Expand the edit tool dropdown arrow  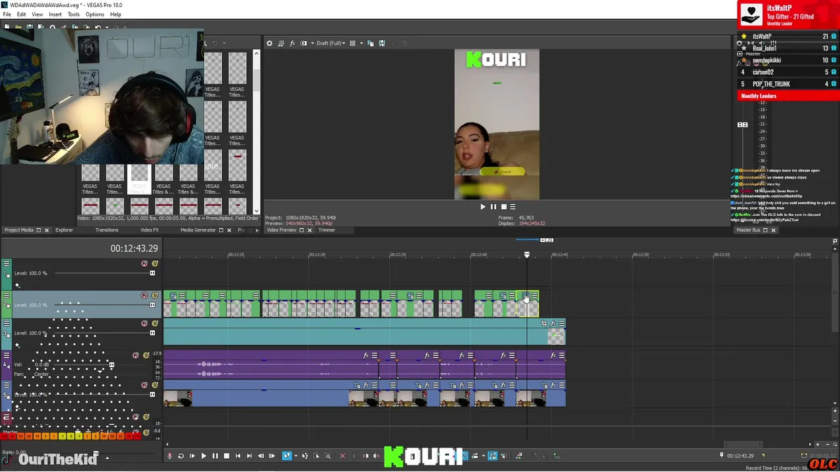pos(295,456)
